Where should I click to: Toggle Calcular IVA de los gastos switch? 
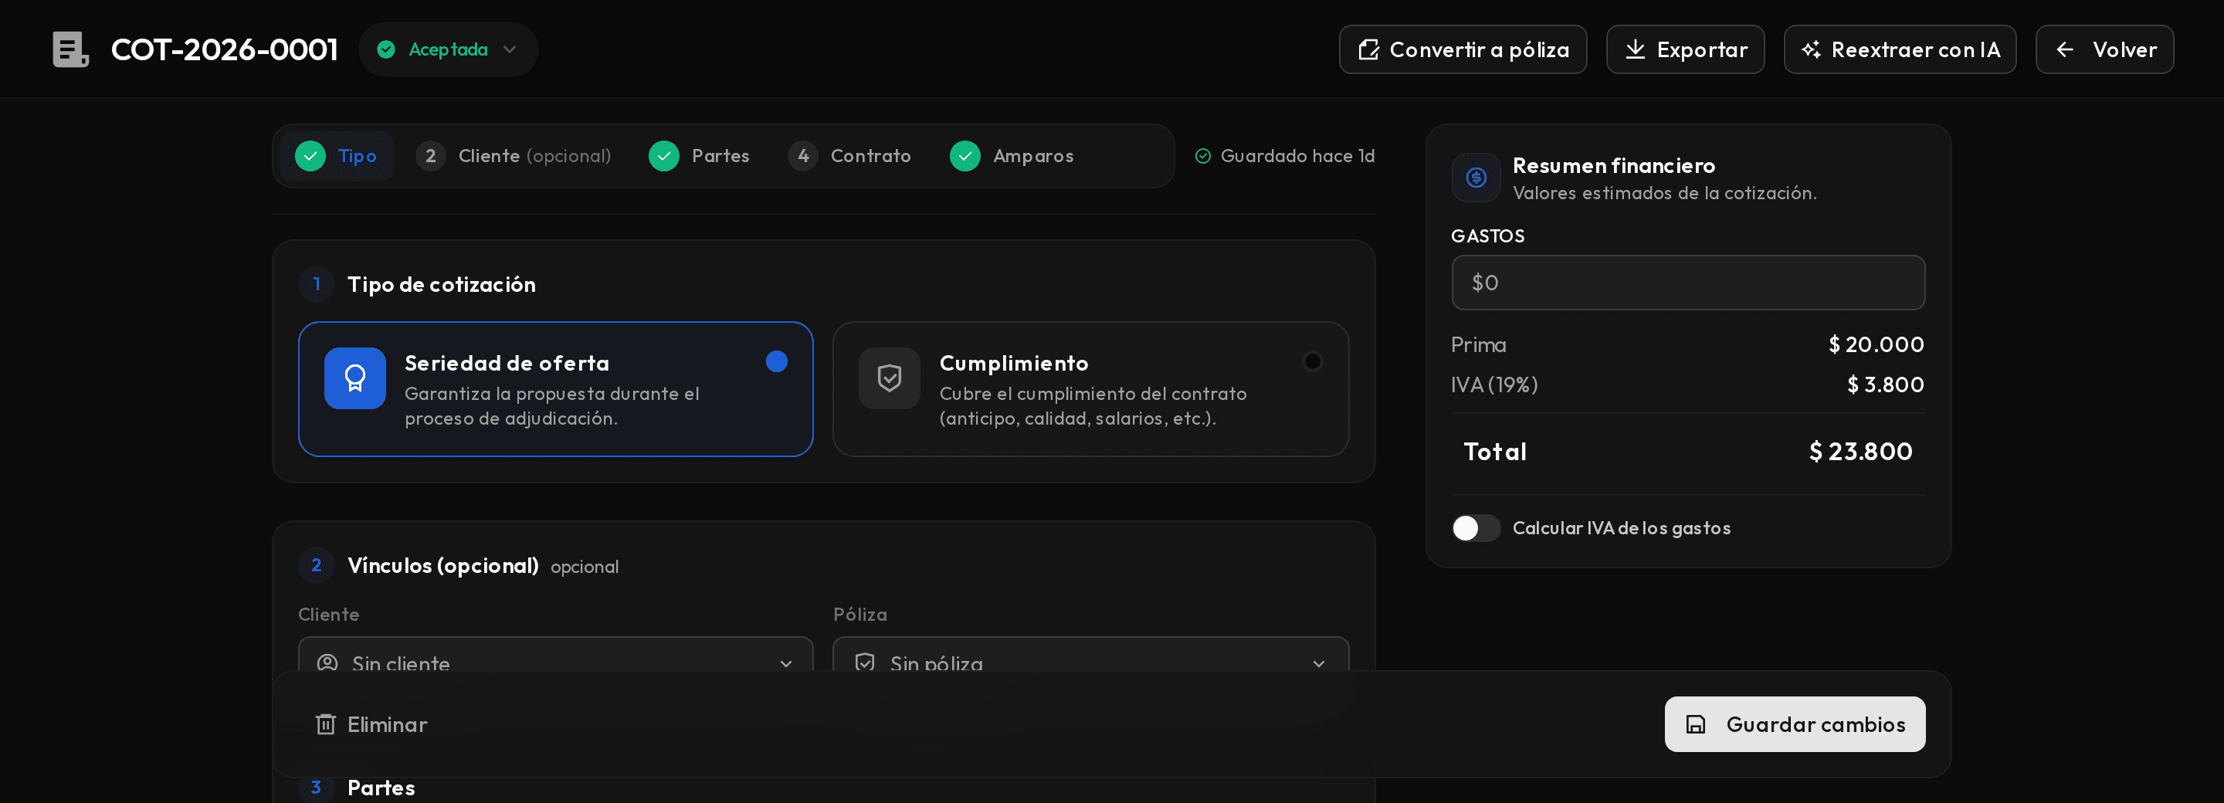click(x=1476, y=528)
